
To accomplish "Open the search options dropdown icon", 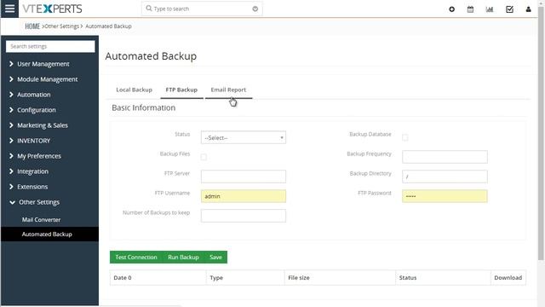I will (255, 9).
